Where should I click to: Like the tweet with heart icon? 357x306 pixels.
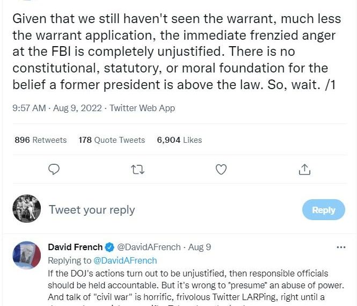(x=221, y=170)
